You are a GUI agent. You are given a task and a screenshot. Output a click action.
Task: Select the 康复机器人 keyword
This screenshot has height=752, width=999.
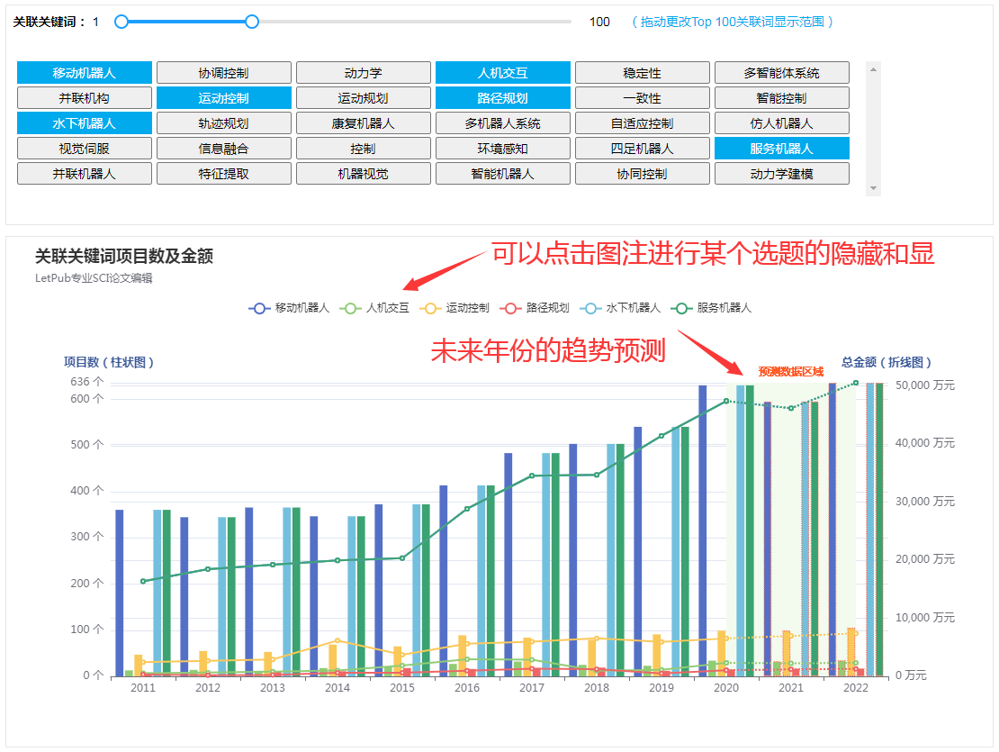click(363, 122)
